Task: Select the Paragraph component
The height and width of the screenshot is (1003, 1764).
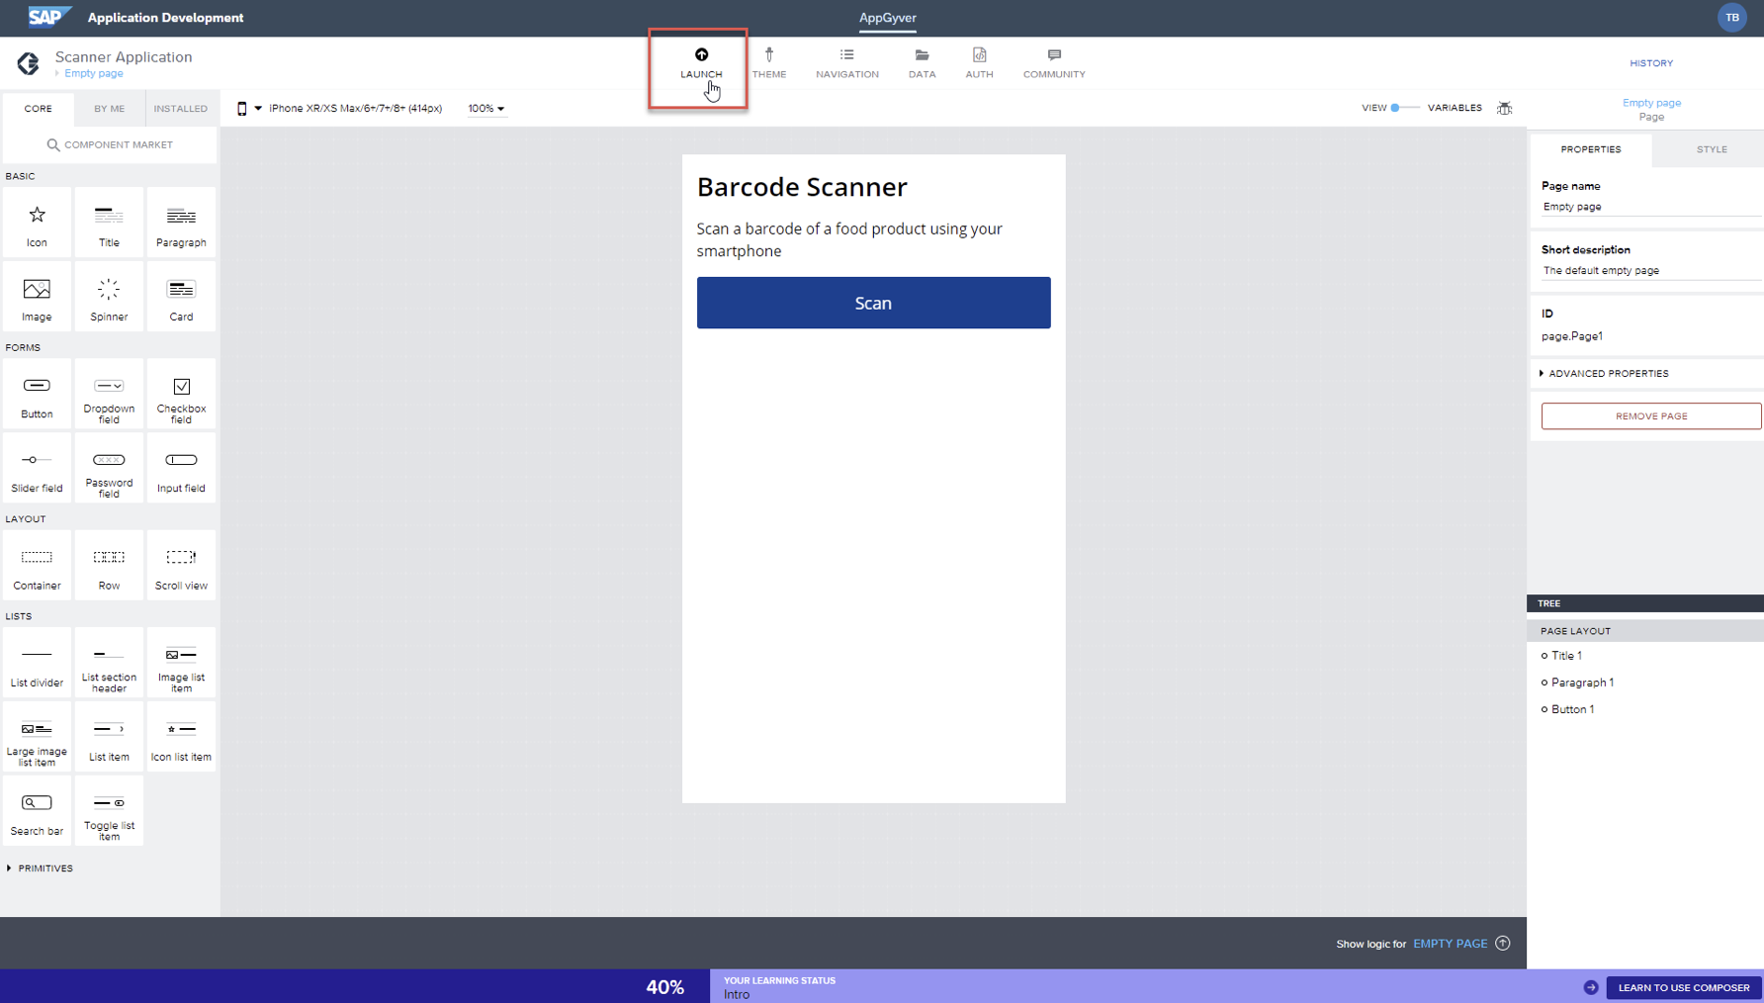Action: click(x=181, y=224)
